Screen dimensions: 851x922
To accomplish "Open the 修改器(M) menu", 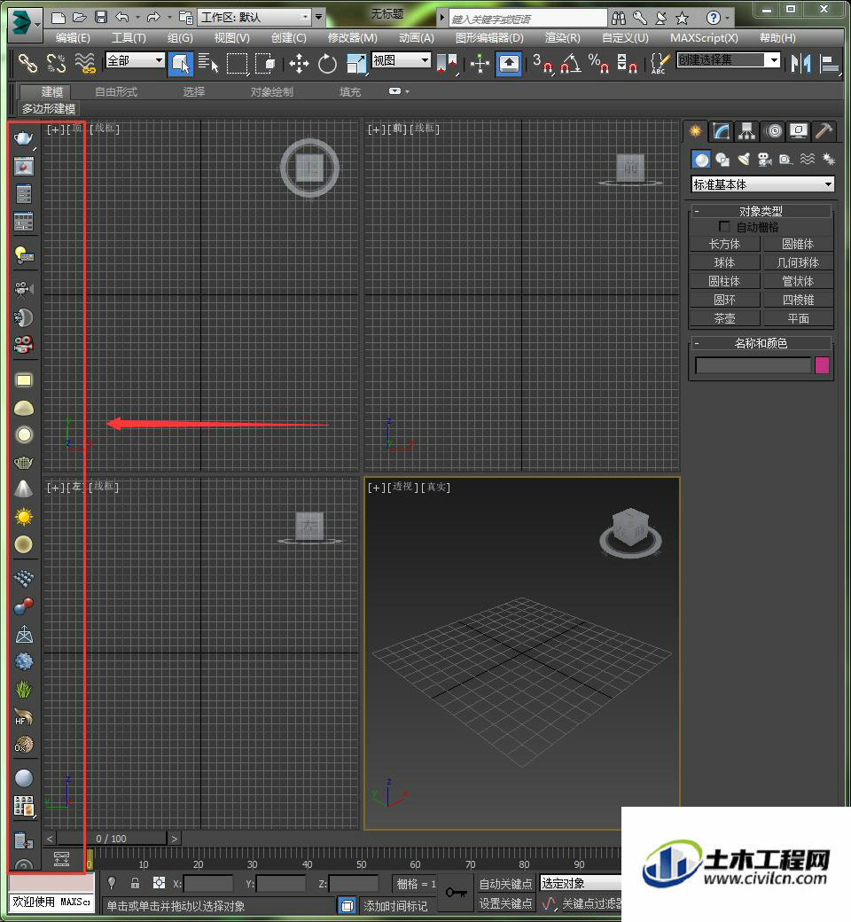I will coord(352,38).
